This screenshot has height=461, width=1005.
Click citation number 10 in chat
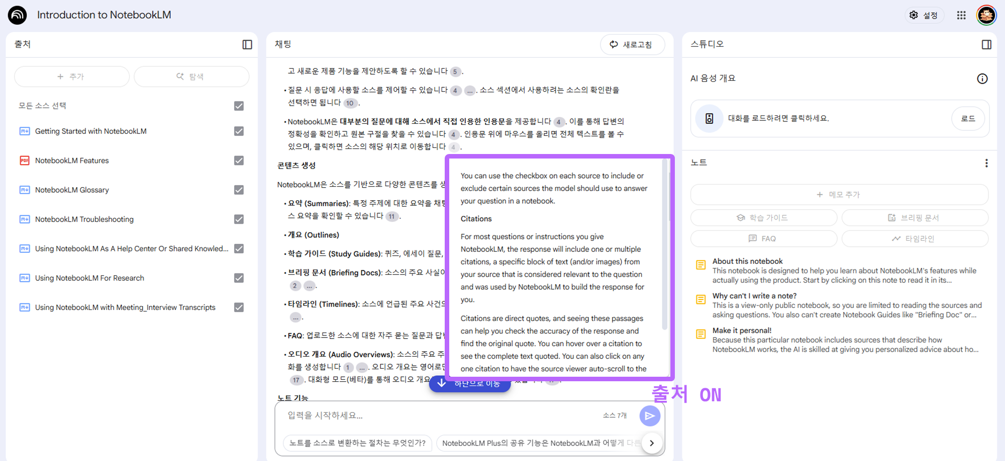click(350, 103)
